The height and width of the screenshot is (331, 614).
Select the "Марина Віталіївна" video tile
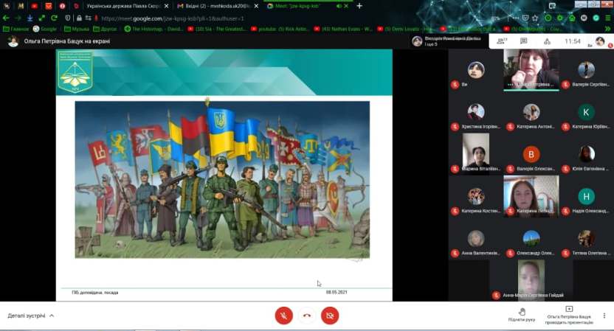(x=476, y=153)
